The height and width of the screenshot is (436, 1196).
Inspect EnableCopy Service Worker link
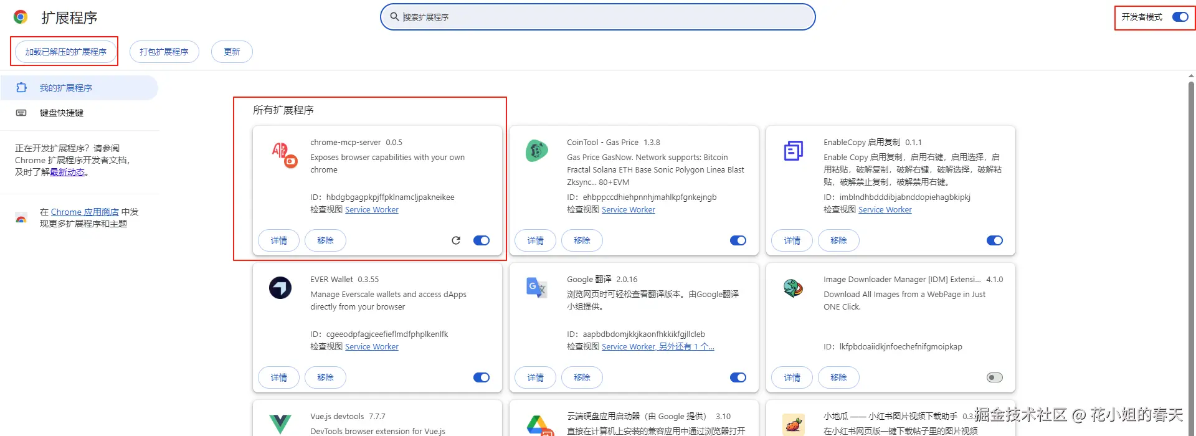pos(885,210)
